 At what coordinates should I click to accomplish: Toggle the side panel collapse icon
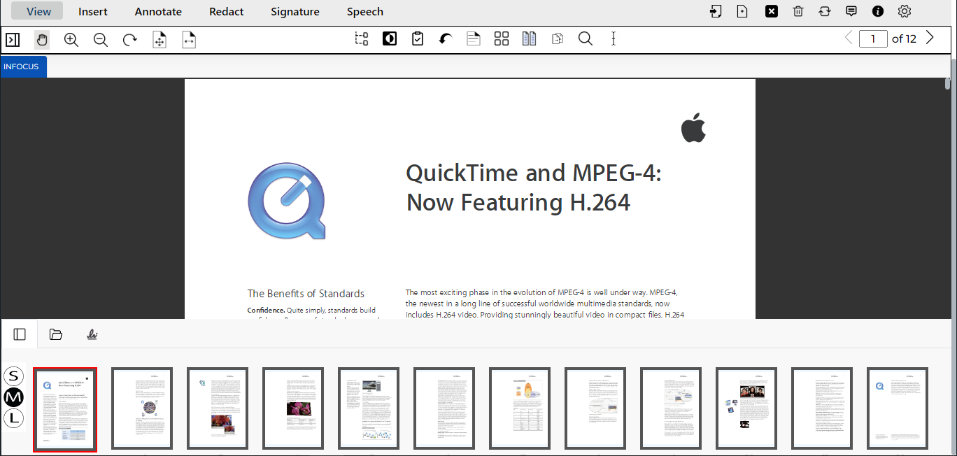point(13,40)
